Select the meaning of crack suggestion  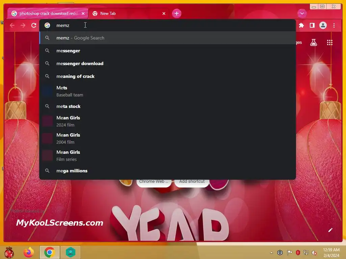coord(168,76)
